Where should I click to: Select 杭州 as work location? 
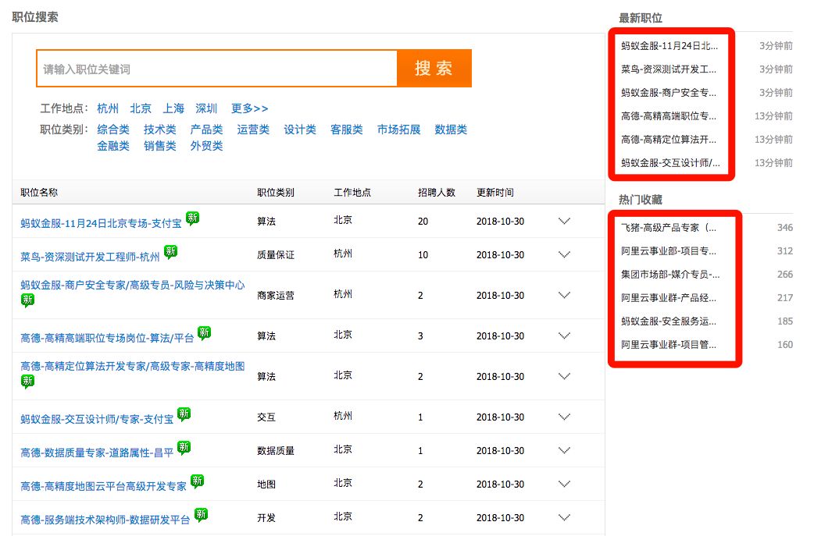point(108,108)
